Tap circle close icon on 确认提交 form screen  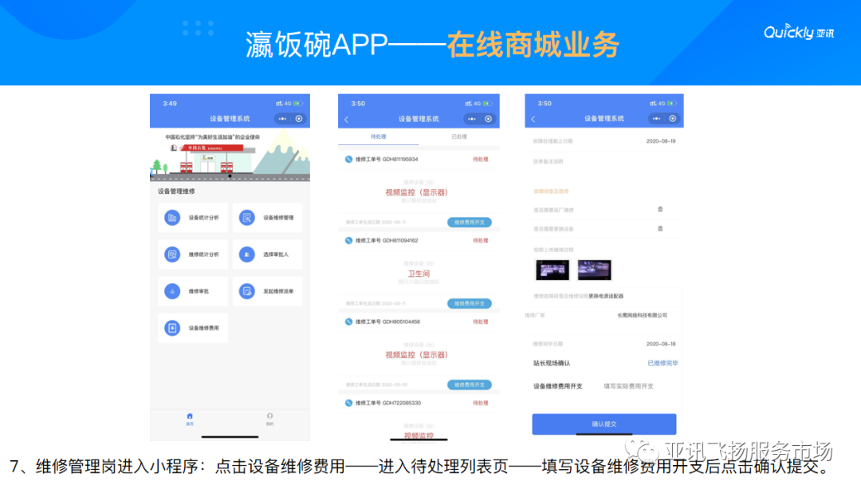tap(673, 119)
